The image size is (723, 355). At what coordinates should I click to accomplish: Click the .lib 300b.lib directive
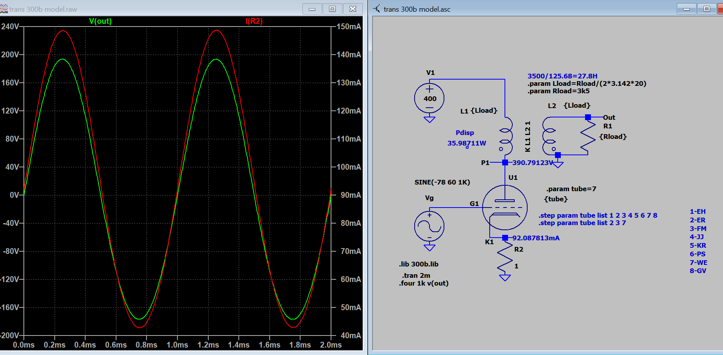point(419,264)
